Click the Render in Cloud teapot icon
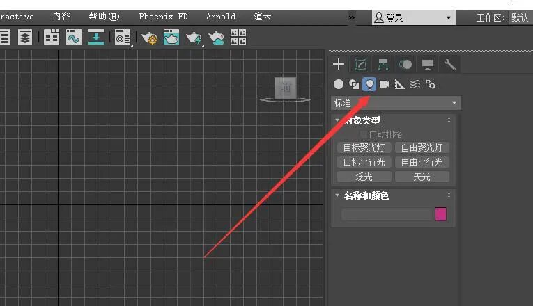This screenshot has width=533, height=306. [216, 38]
